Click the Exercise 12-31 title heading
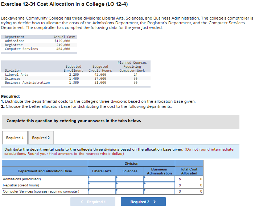259x211 pixels. click(65, 4)
